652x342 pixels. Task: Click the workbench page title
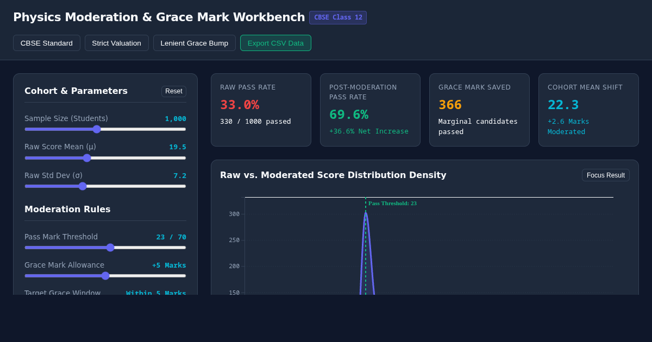pyautogui.click(x=159, y=17)
